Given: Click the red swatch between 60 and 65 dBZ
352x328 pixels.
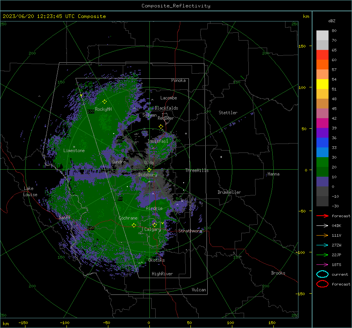Looking at the screenshot, I should tap(322, 55).
